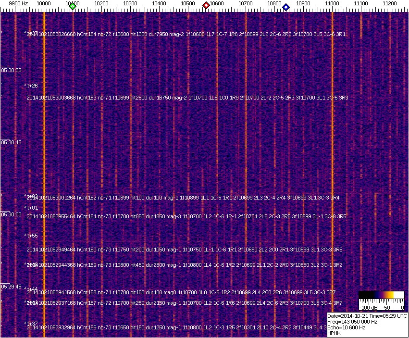409x338 pixels.
Task: Click the 05:30:00 time label
Action: click(x=11, y=214)
